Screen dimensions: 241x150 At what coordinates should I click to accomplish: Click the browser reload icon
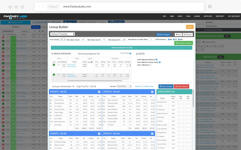click(210, 7)
